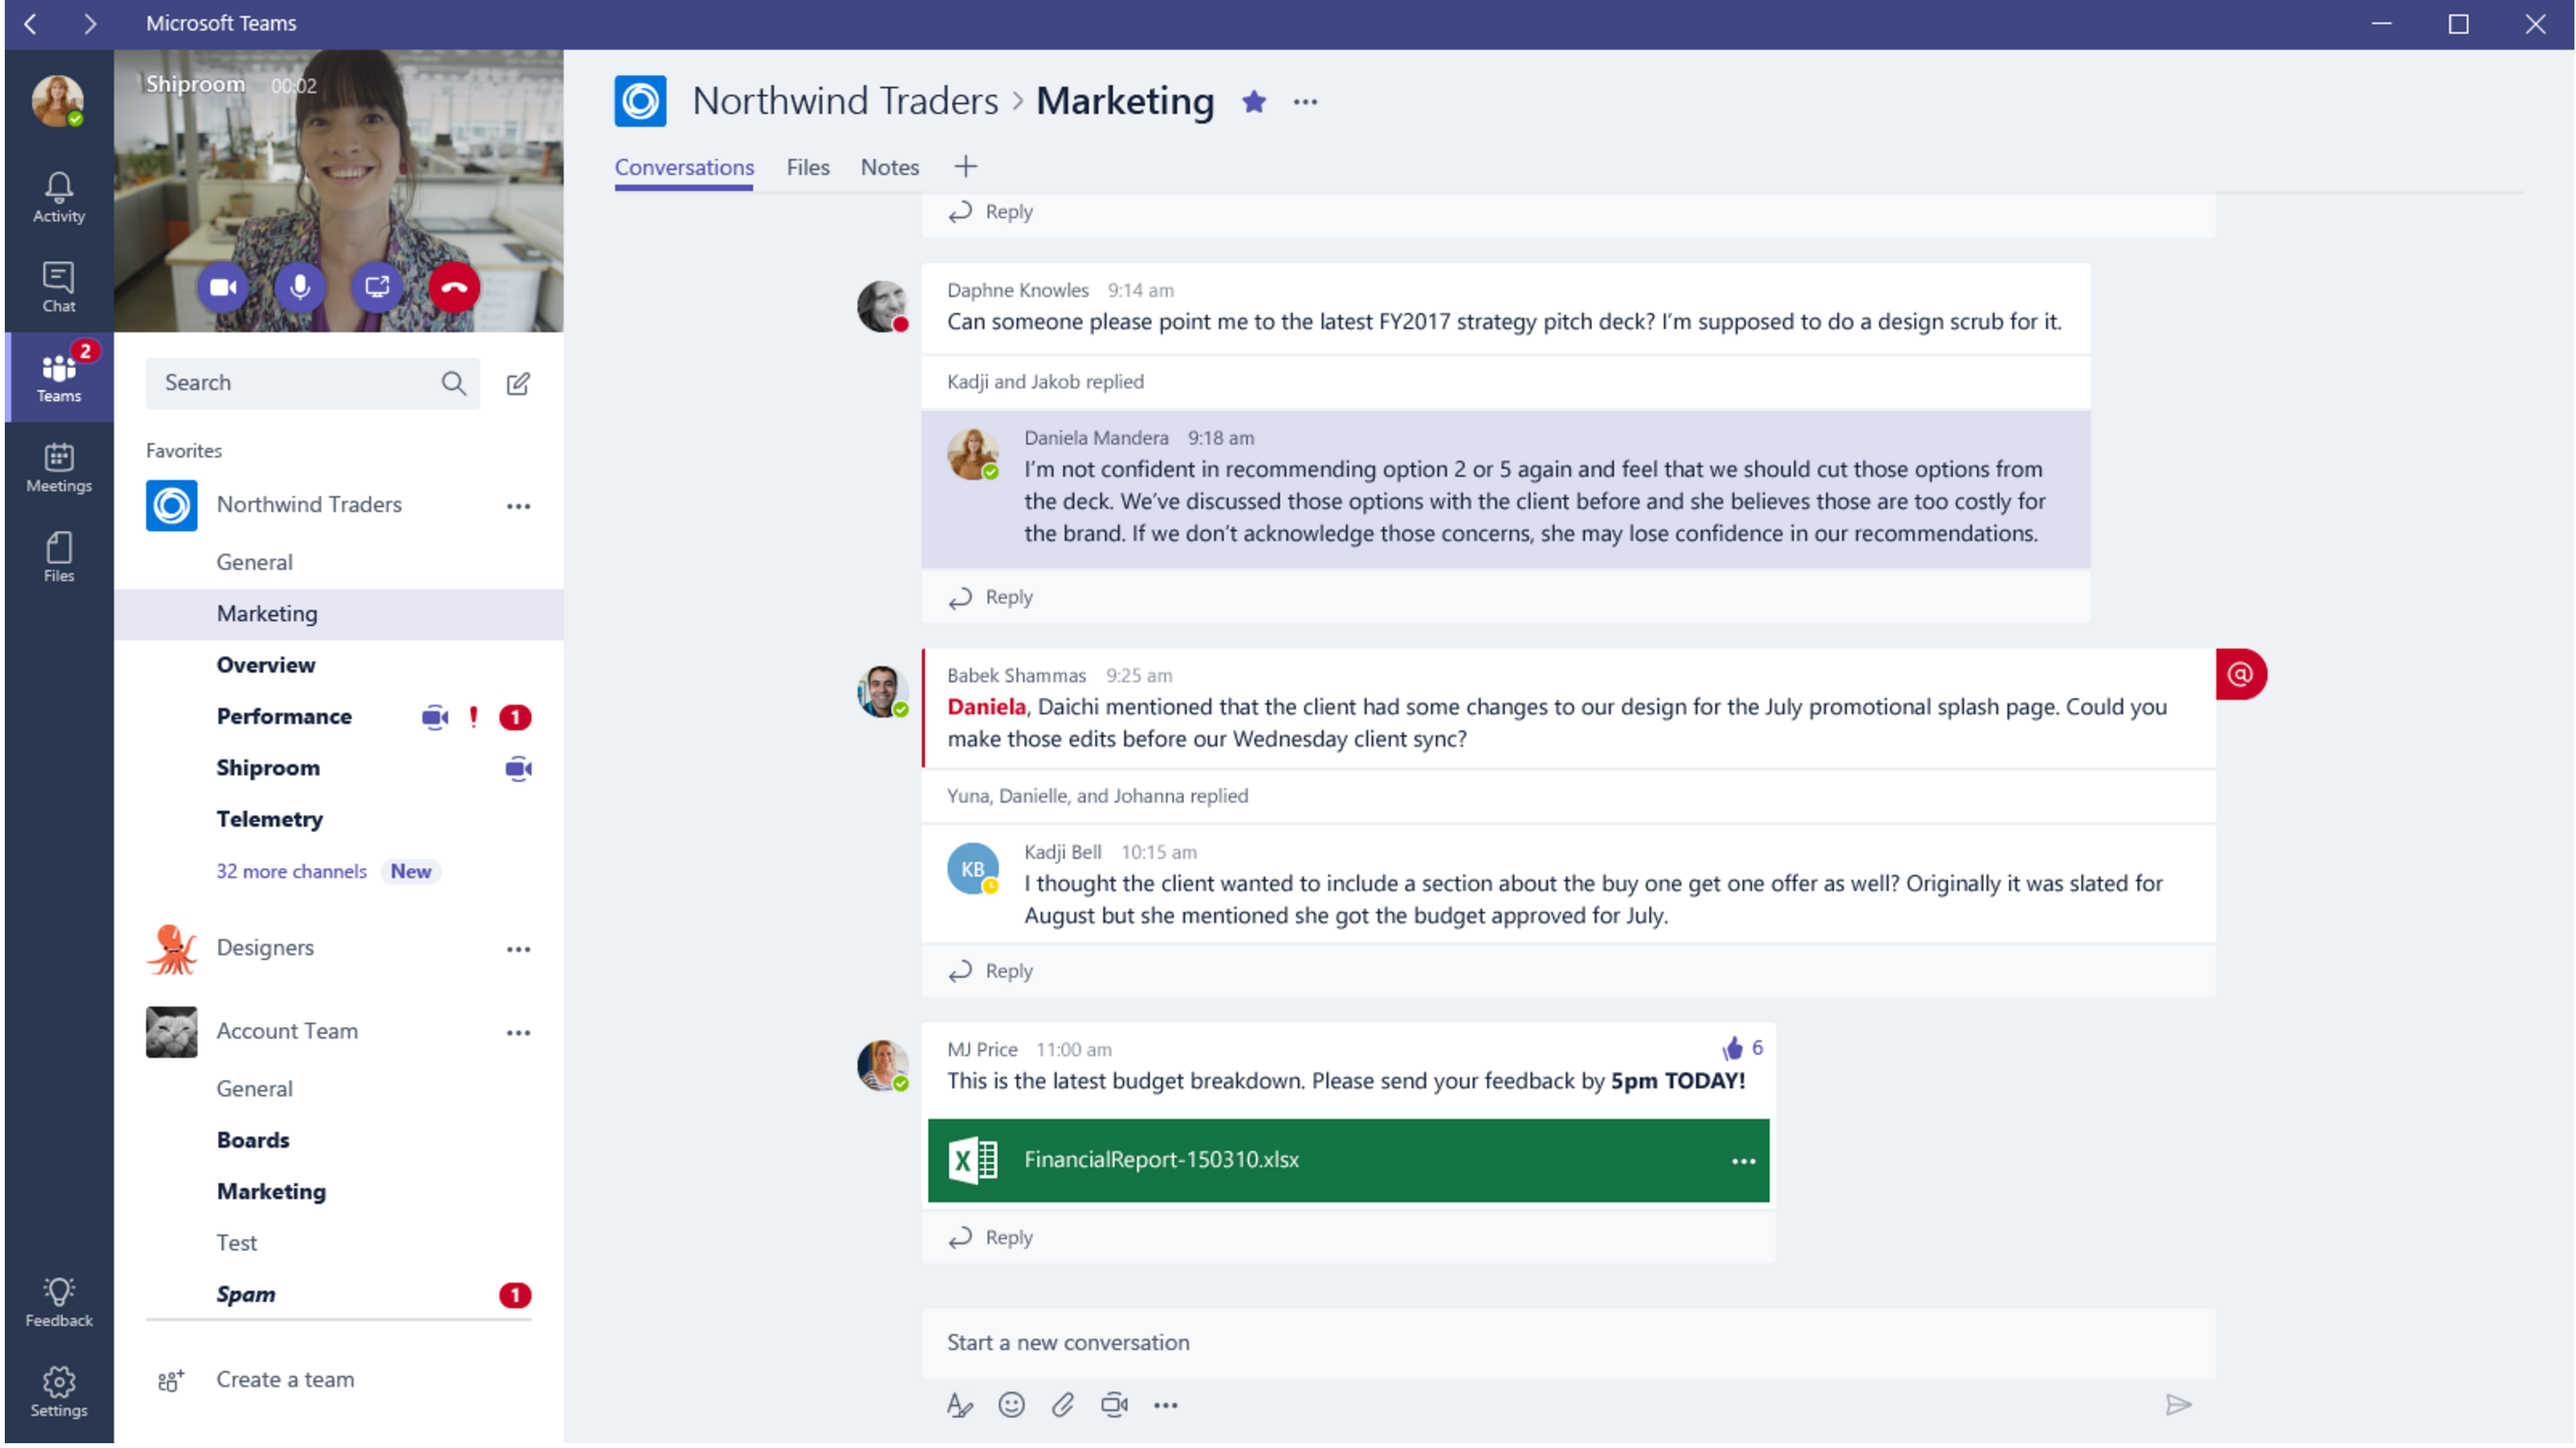Open the Activity bell in sidebar
The height and width of the screenshot is (1448, 2576).
58,197
